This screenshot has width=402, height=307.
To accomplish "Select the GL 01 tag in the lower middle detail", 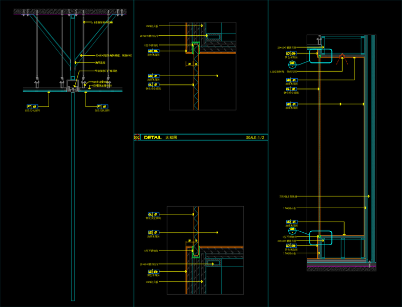I will 154,214.
